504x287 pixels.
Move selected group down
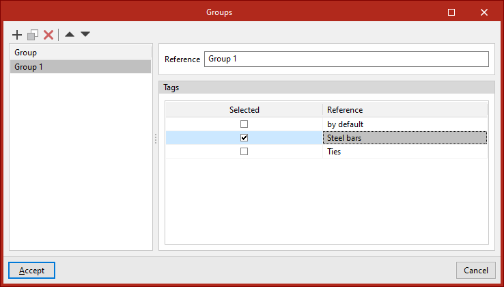coord(85,34)
